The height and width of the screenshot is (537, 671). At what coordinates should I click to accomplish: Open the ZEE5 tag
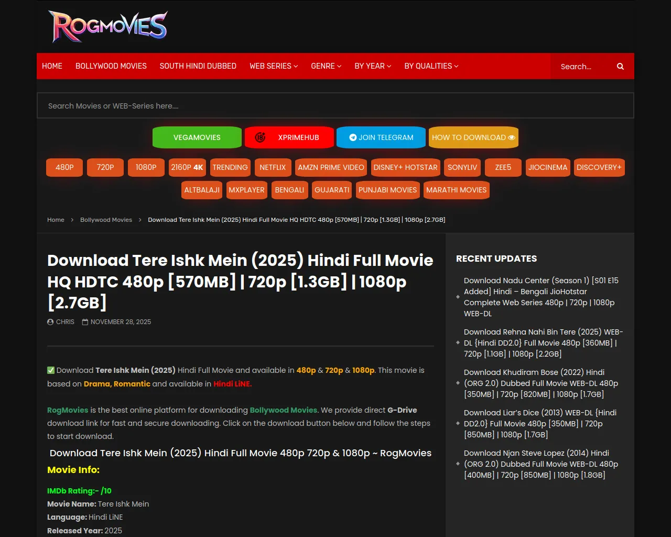(x=503, y=167)
